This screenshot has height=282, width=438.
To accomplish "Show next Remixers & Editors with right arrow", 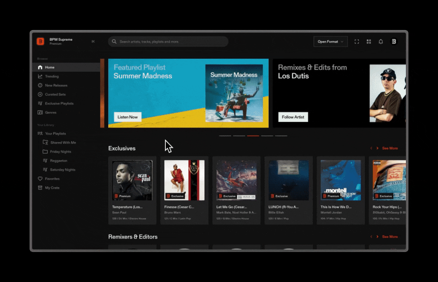I will [x=377, y=237].
